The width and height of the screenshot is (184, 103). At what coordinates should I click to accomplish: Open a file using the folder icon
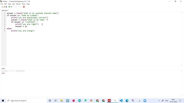(4, 7)
